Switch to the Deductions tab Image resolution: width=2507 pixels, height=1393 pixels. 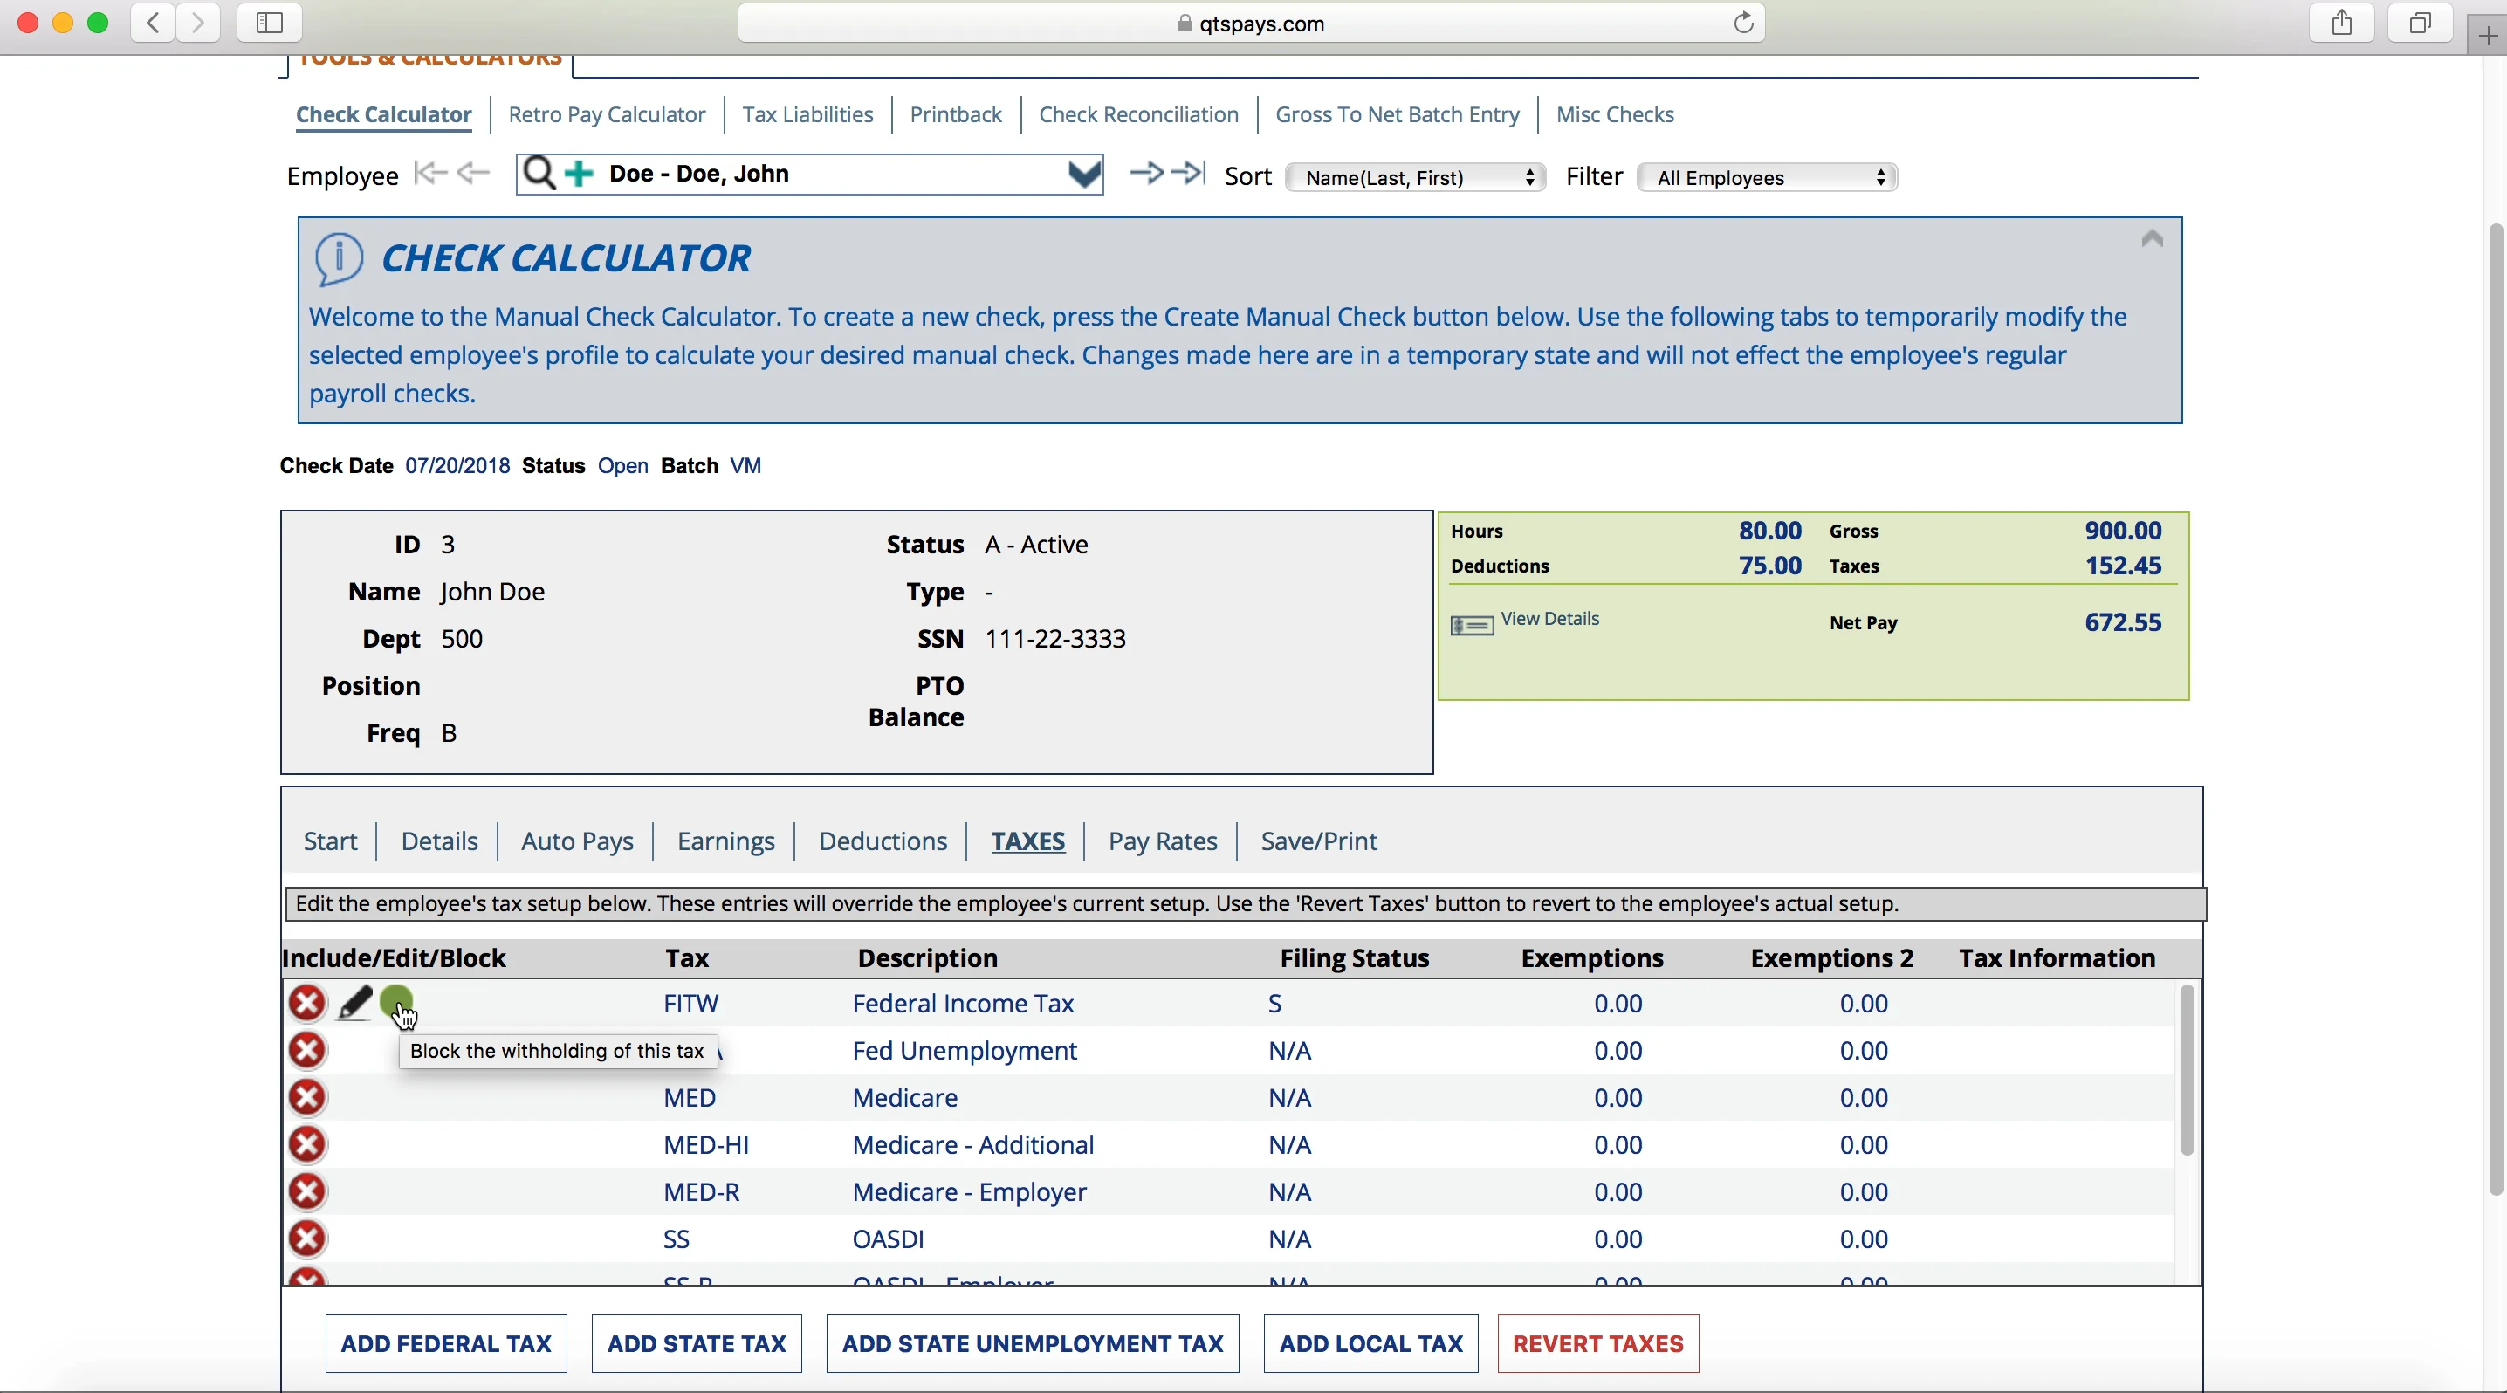click(x=882, y=841)
